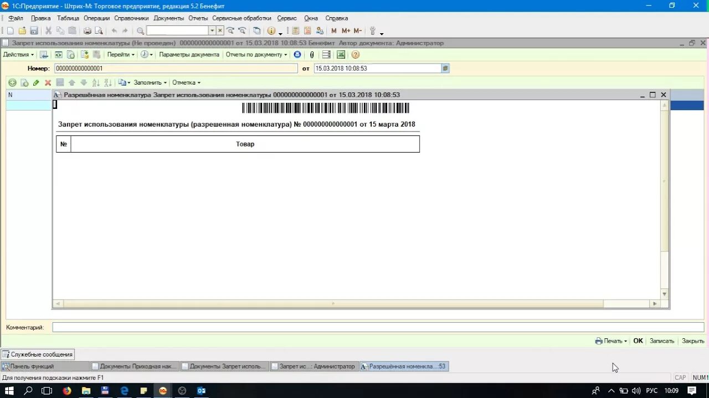This screenshot has height=398, width=709.
Task: Open Windows Start menu
Action: (9, 391)
